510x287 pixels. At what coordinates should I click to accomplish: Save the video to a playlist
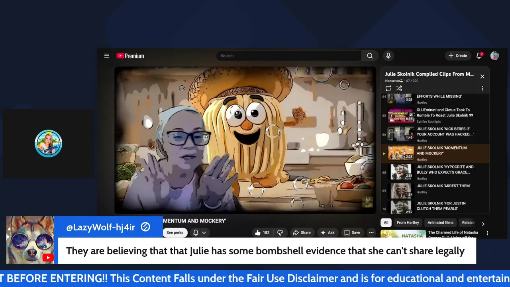point(352,232)
